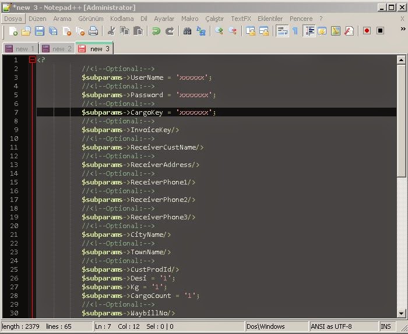Toggle word wrap
The width and height of the screenshot is (408, 334).
pos(282,31)
